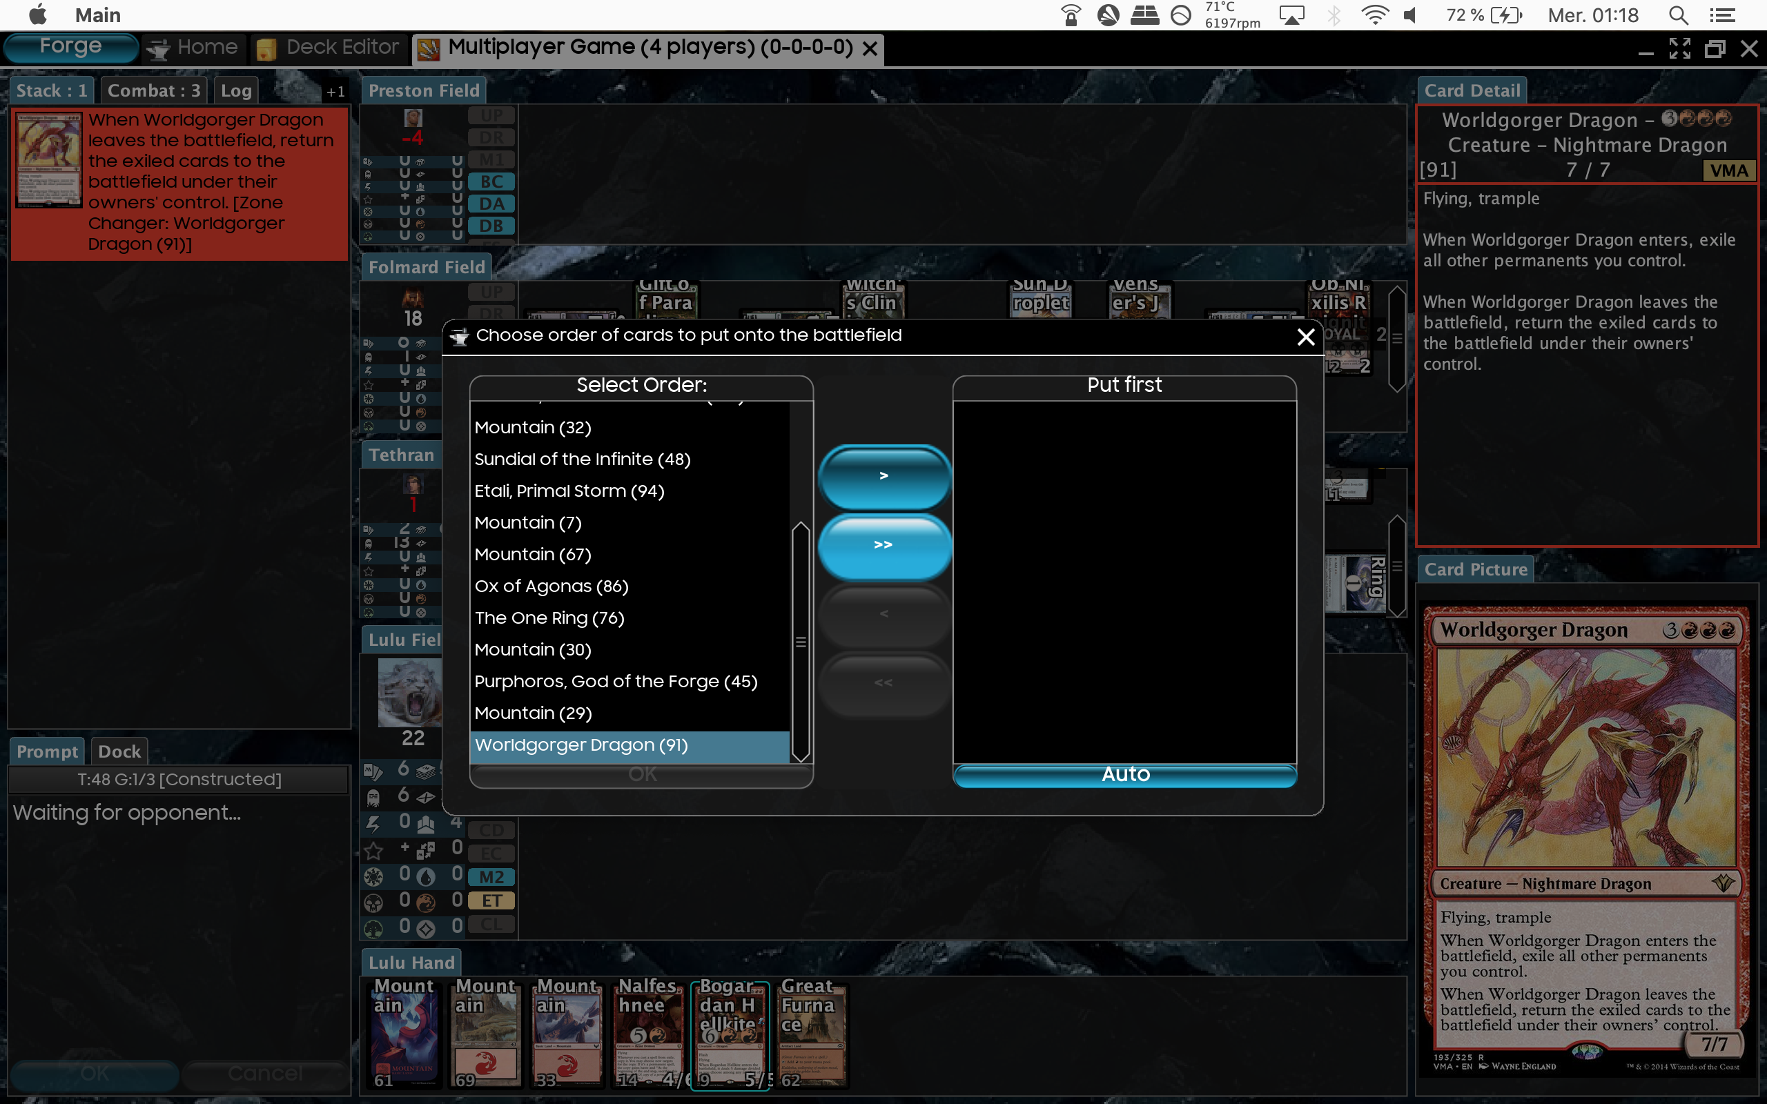Switch to the Combat : 3 tab
1767x1104 pixels.
tap(153, 90)
